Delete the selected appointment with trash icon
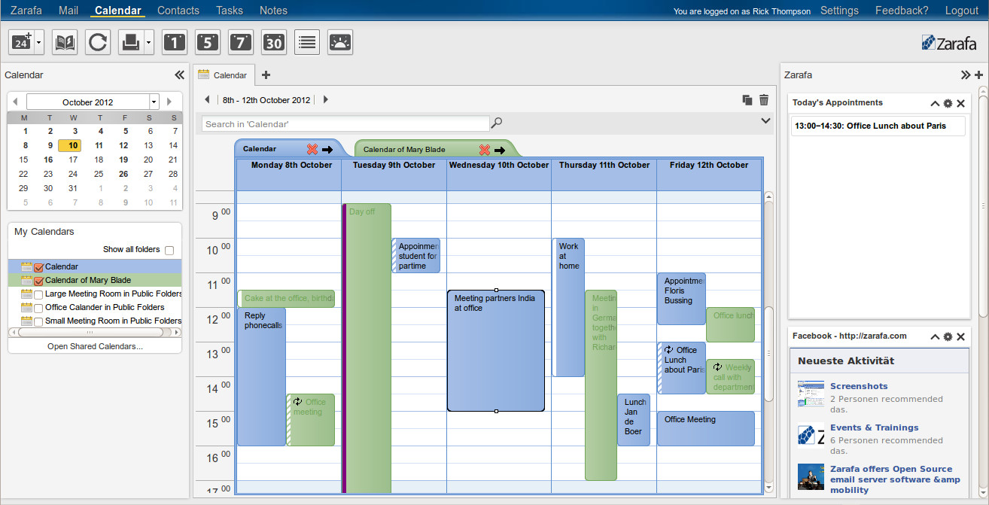The image size is (989, 505). click(x=764, y=100)
